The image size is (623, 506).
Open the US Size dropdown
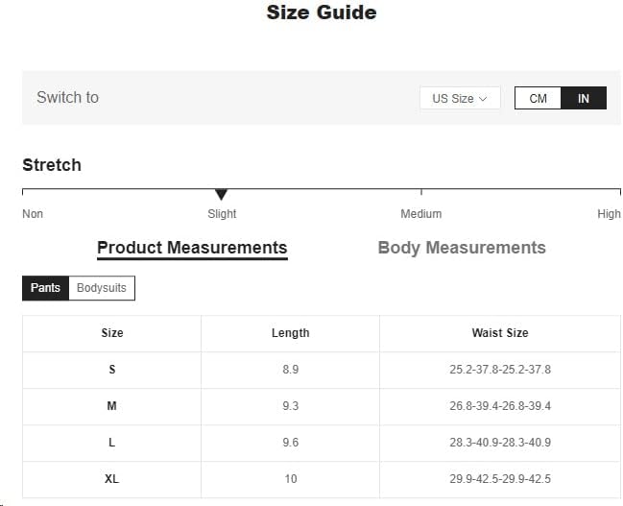[x=460, y=98]
